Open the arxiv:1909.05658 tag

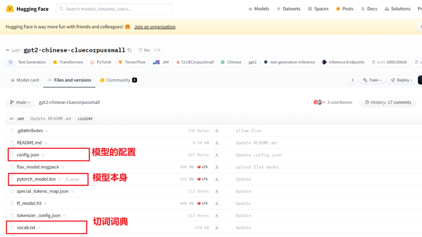(x=389, y=62)
